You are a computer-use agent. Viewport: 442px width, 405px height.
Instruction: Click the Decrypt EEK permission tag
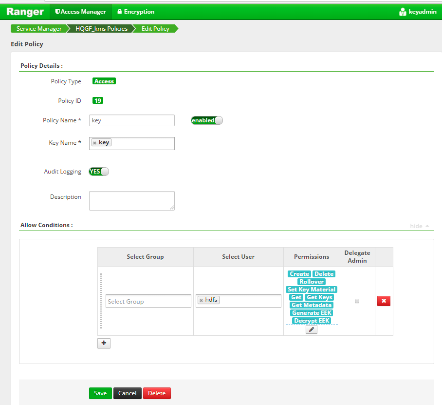(312, 321)
